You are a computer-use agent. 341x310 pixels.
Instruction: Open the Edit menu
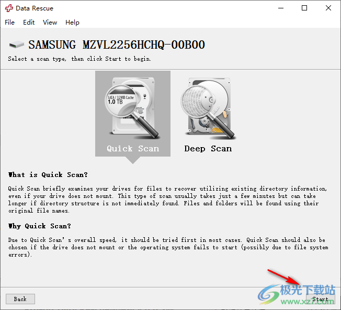tap(29, 23)
